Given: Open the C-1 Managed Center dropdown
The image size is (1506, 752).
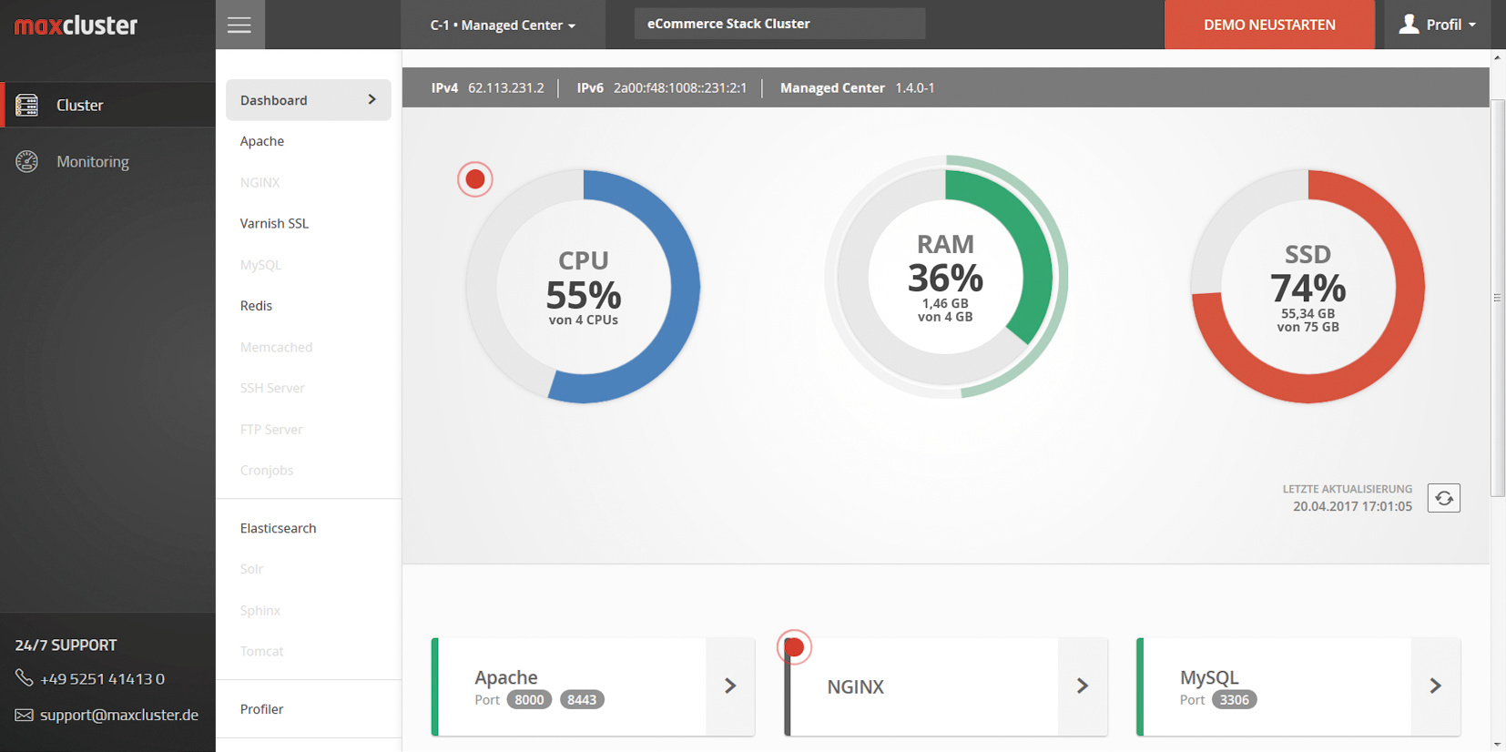Looking at the screenshot, I should click(503, 25).
